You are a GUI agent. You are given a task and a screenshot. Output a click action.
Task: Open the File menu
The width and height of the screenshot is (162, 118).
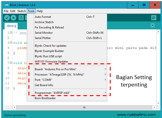(x=6, y=11)
